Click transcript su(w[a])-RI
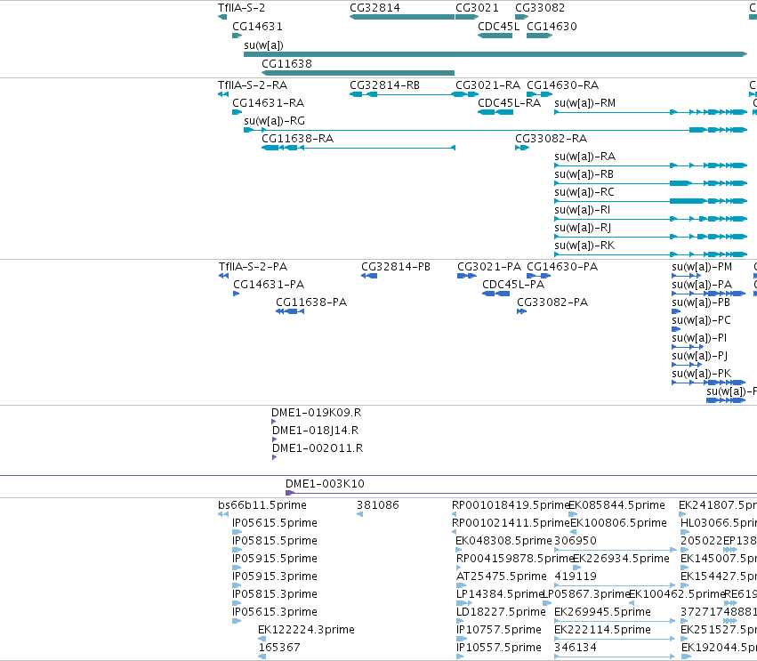Viewport: 757px width, 661px height. (583, 210)
